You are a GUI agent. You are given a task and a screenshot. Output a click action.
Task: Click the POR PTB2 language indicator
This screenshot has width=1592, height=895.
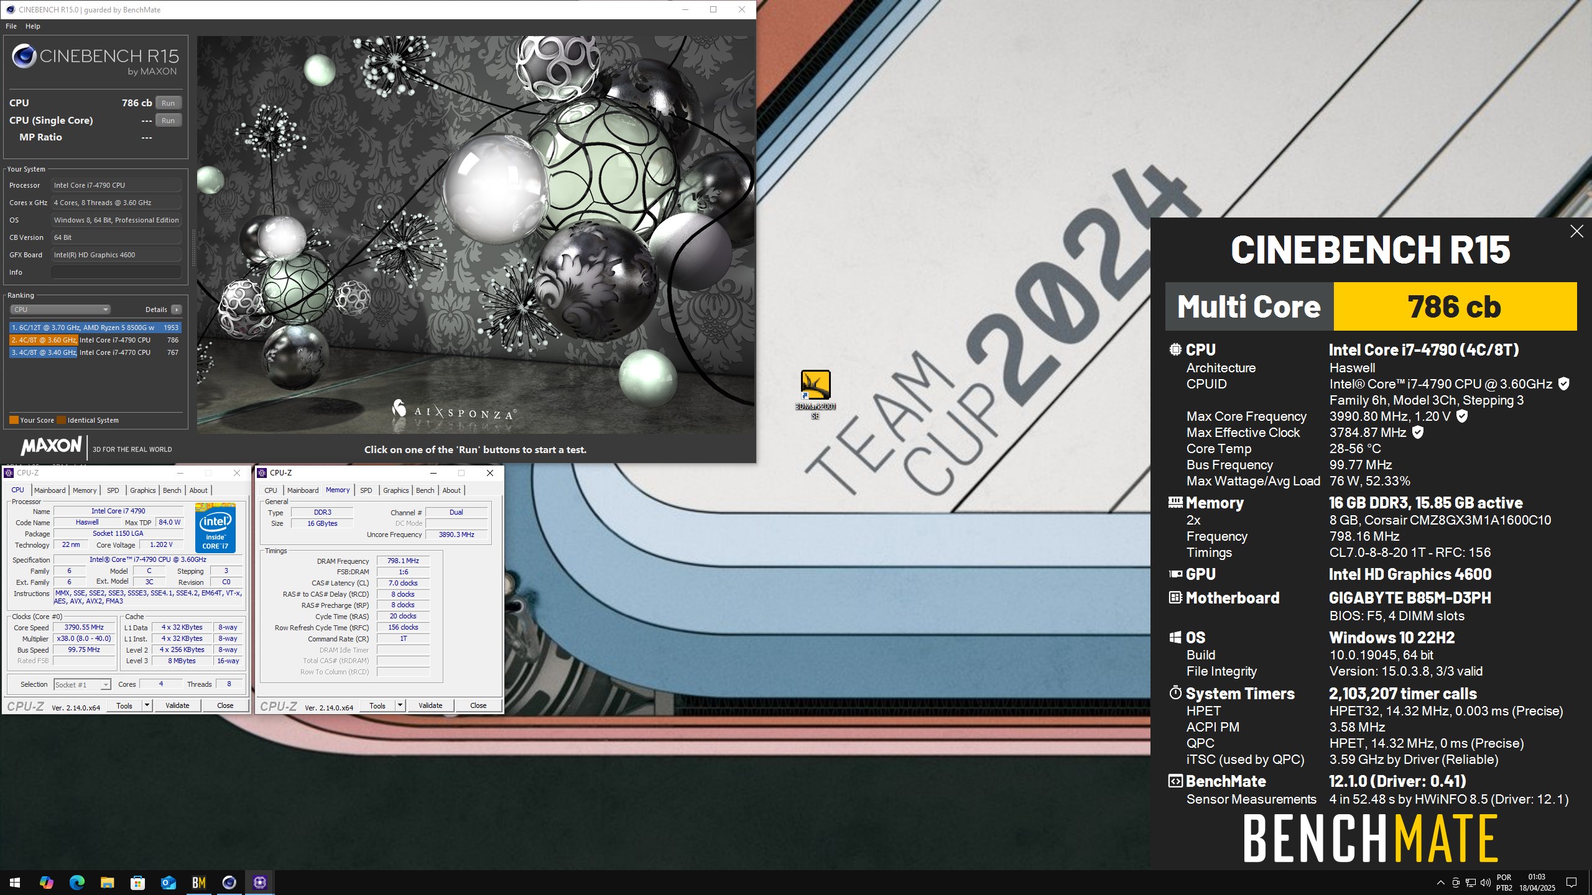[x=1504, y=883]
